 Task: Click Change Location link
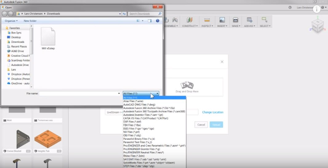[x=213, y=112]
